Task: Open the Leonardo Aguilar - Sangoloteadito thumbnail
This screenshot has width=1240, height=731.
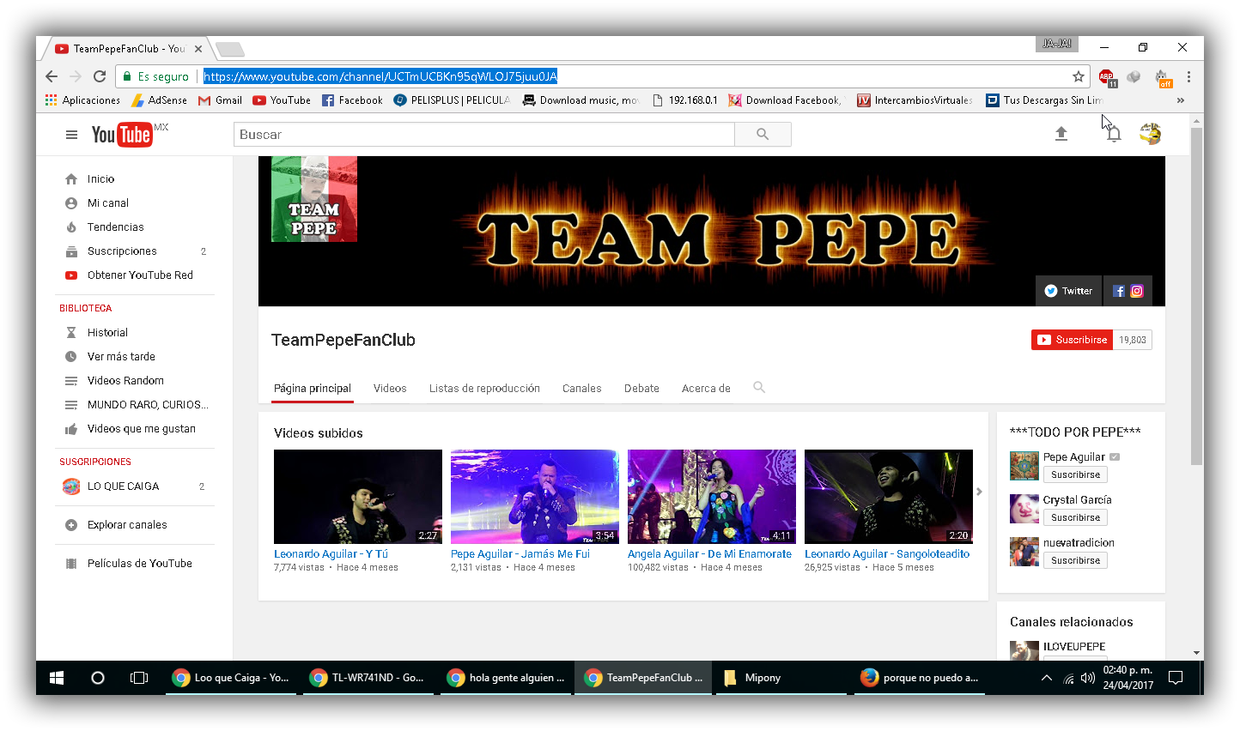Action: tap(889, 497)
